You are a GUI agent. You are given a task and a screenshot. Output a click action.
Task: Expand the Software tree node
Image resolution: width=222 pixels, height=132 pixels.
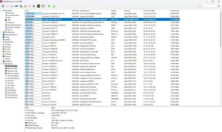tap(1, 54)
